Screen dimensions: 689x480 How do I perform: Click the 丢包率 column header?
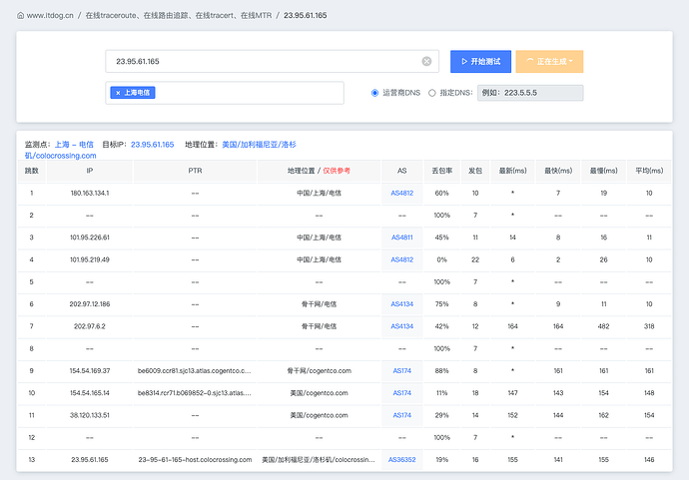[x=442, y=171]
